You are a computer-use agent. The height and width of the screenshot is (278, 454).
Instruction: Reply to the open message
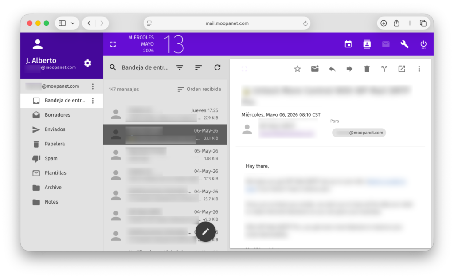(332, 69)
